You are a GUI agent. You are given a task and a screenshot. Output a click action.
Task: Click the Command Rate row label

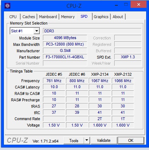pos(27,119)
